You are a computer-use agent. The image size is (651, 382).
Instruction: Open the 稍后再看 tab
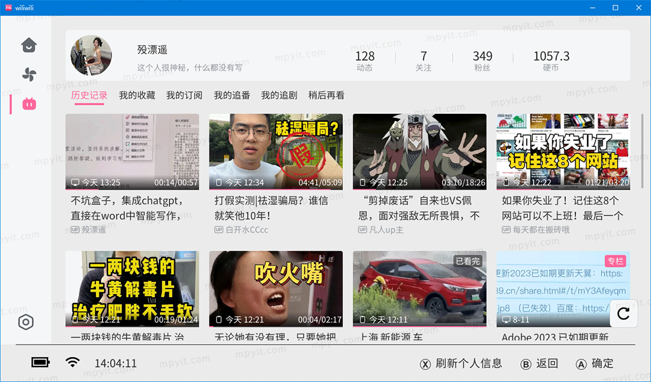326,95
